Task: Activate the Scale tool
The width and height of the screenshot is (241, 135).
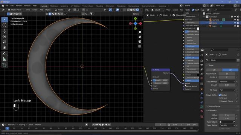Action: tap(5, 42)
